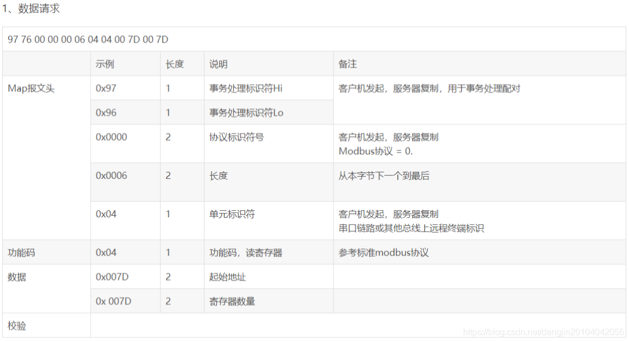Click the description '事务处理标识符Hi'
Screen dimensions: 629x342
246,88
